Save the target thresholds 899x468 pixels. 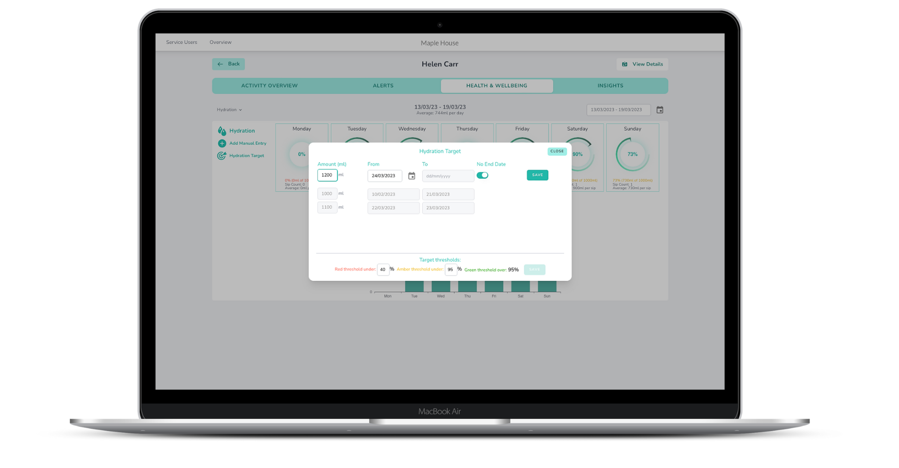pos(534,270)
